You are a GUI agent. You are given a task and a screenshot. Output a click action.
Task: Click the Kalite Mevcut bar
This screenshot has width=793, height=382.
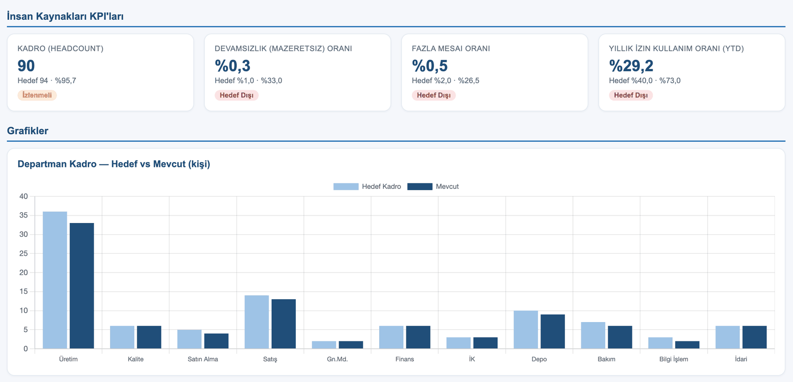click(149, 337)
